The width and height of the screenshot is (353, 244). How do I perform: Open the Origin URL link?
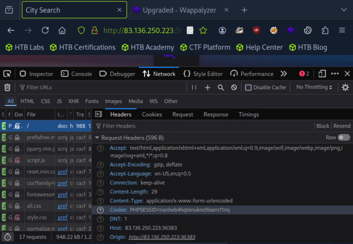[x=162, y=237]
